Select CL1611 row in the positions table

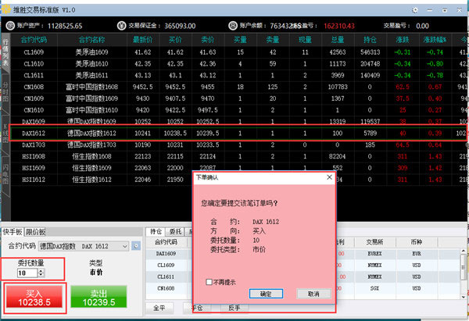(x=303, y=276)
